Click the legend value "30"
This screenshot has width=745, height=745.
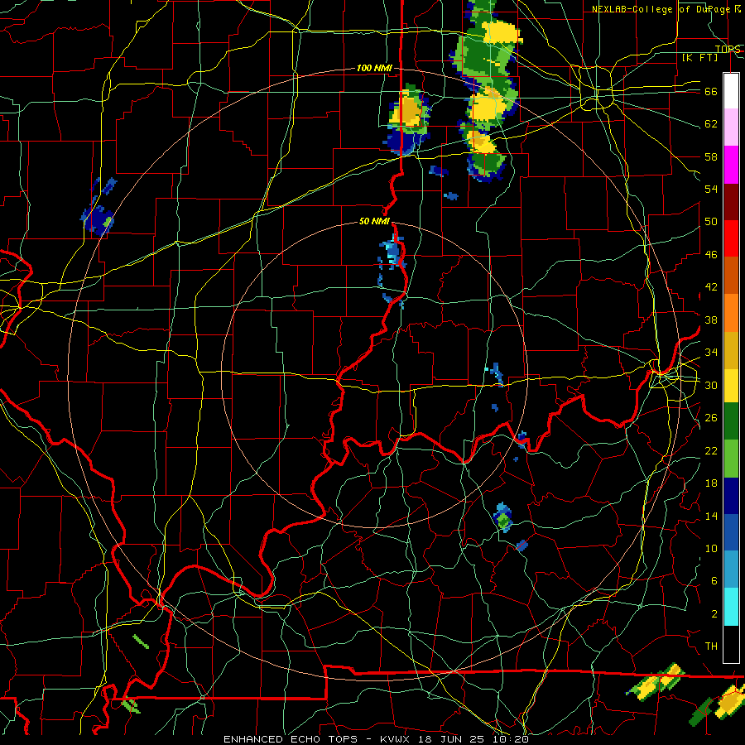[711, 385]
